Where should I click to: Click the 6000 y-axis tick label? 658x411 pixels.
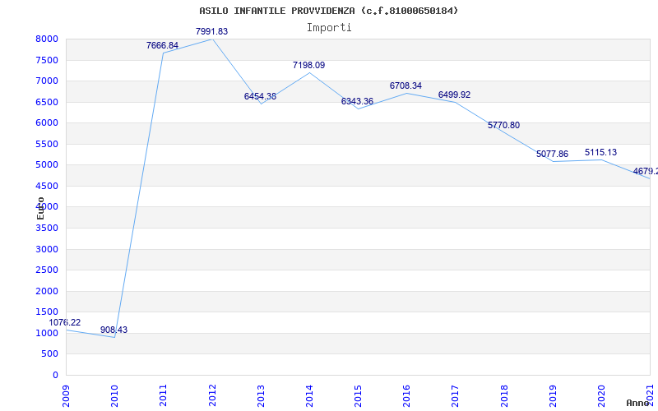(x=47, y=122)
